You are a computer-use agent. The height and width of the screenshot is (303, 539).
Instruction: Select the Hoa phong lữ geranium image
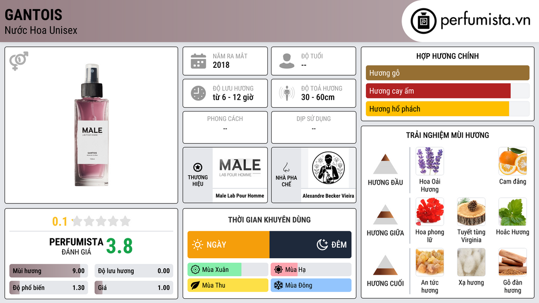(x=430, y=211)
